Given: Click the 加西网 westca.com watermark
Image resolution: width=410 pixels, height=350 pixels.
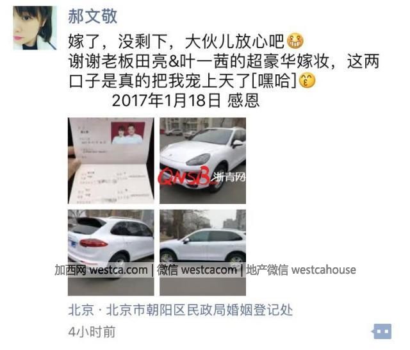Looking at the screenshot, I should tap(101, 270).
